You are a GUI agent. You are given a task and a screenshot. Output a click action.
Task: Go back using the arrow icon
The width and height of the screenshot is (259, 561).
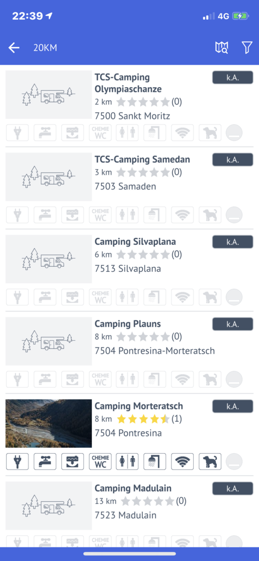click(x=14, y=48)
